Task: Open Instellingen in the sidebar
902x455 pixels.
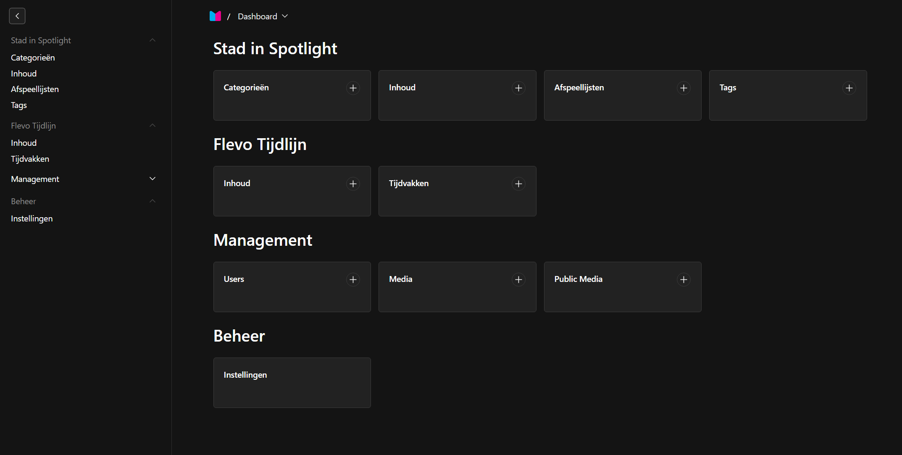Action: point(32,218)
